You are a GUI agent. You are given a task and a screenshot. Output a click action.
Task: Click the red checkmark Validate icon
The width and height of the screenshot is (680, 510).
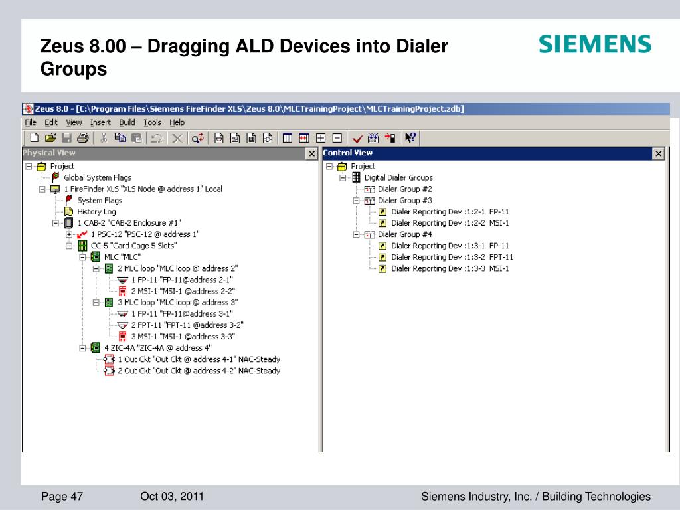[357, 138]
